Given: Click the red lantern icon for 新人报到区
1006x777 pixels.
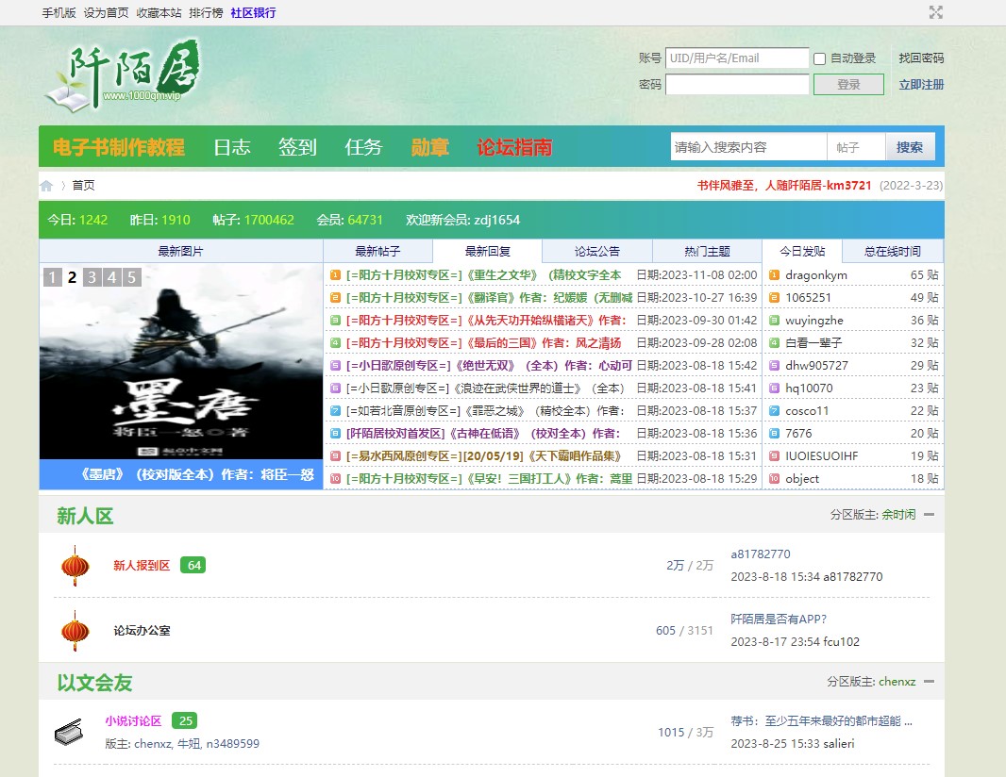Looking at the screenshot, I should pyautogui.click(x=75, y=566).
